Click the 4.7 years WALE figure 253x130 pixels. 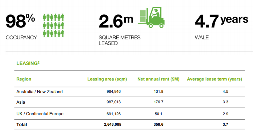[x=221, y=21]
